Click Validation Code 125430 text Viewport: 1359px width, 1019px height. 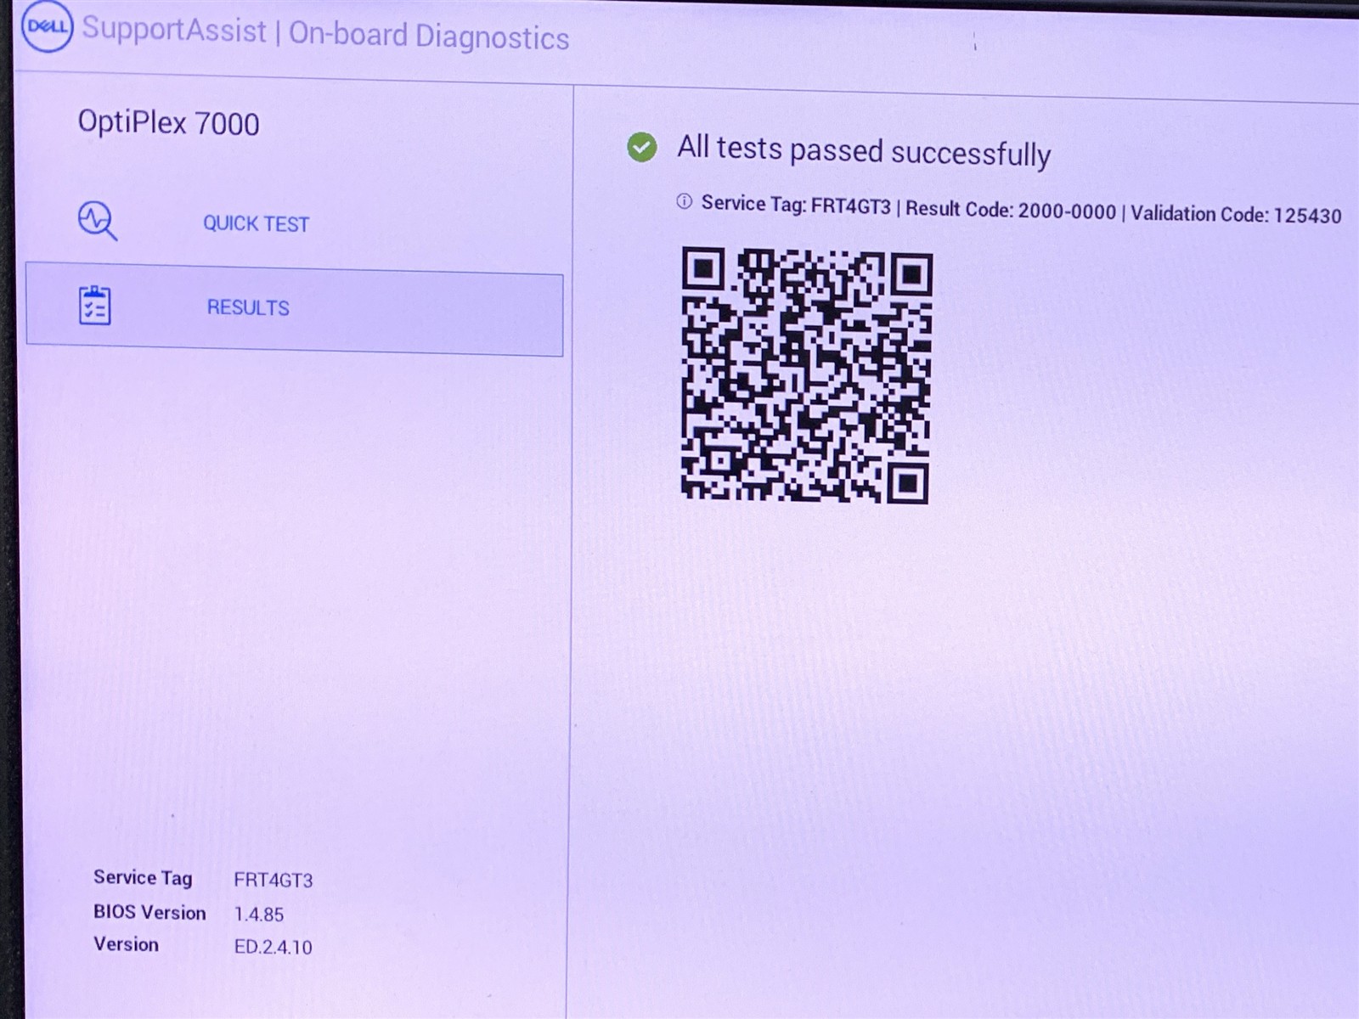(1235, 214)
